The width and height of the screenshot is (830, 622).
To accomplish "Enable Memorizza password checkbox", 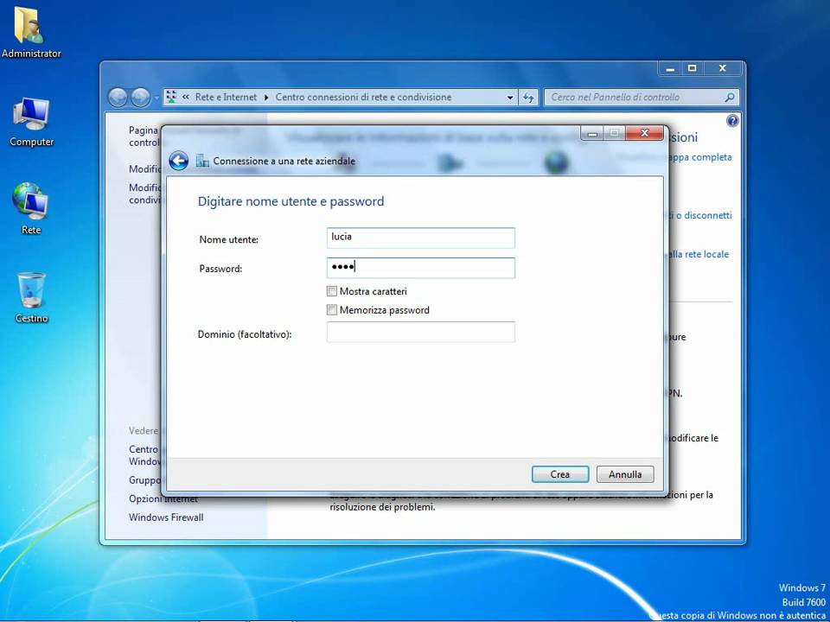I will click(x=332, y=310).
